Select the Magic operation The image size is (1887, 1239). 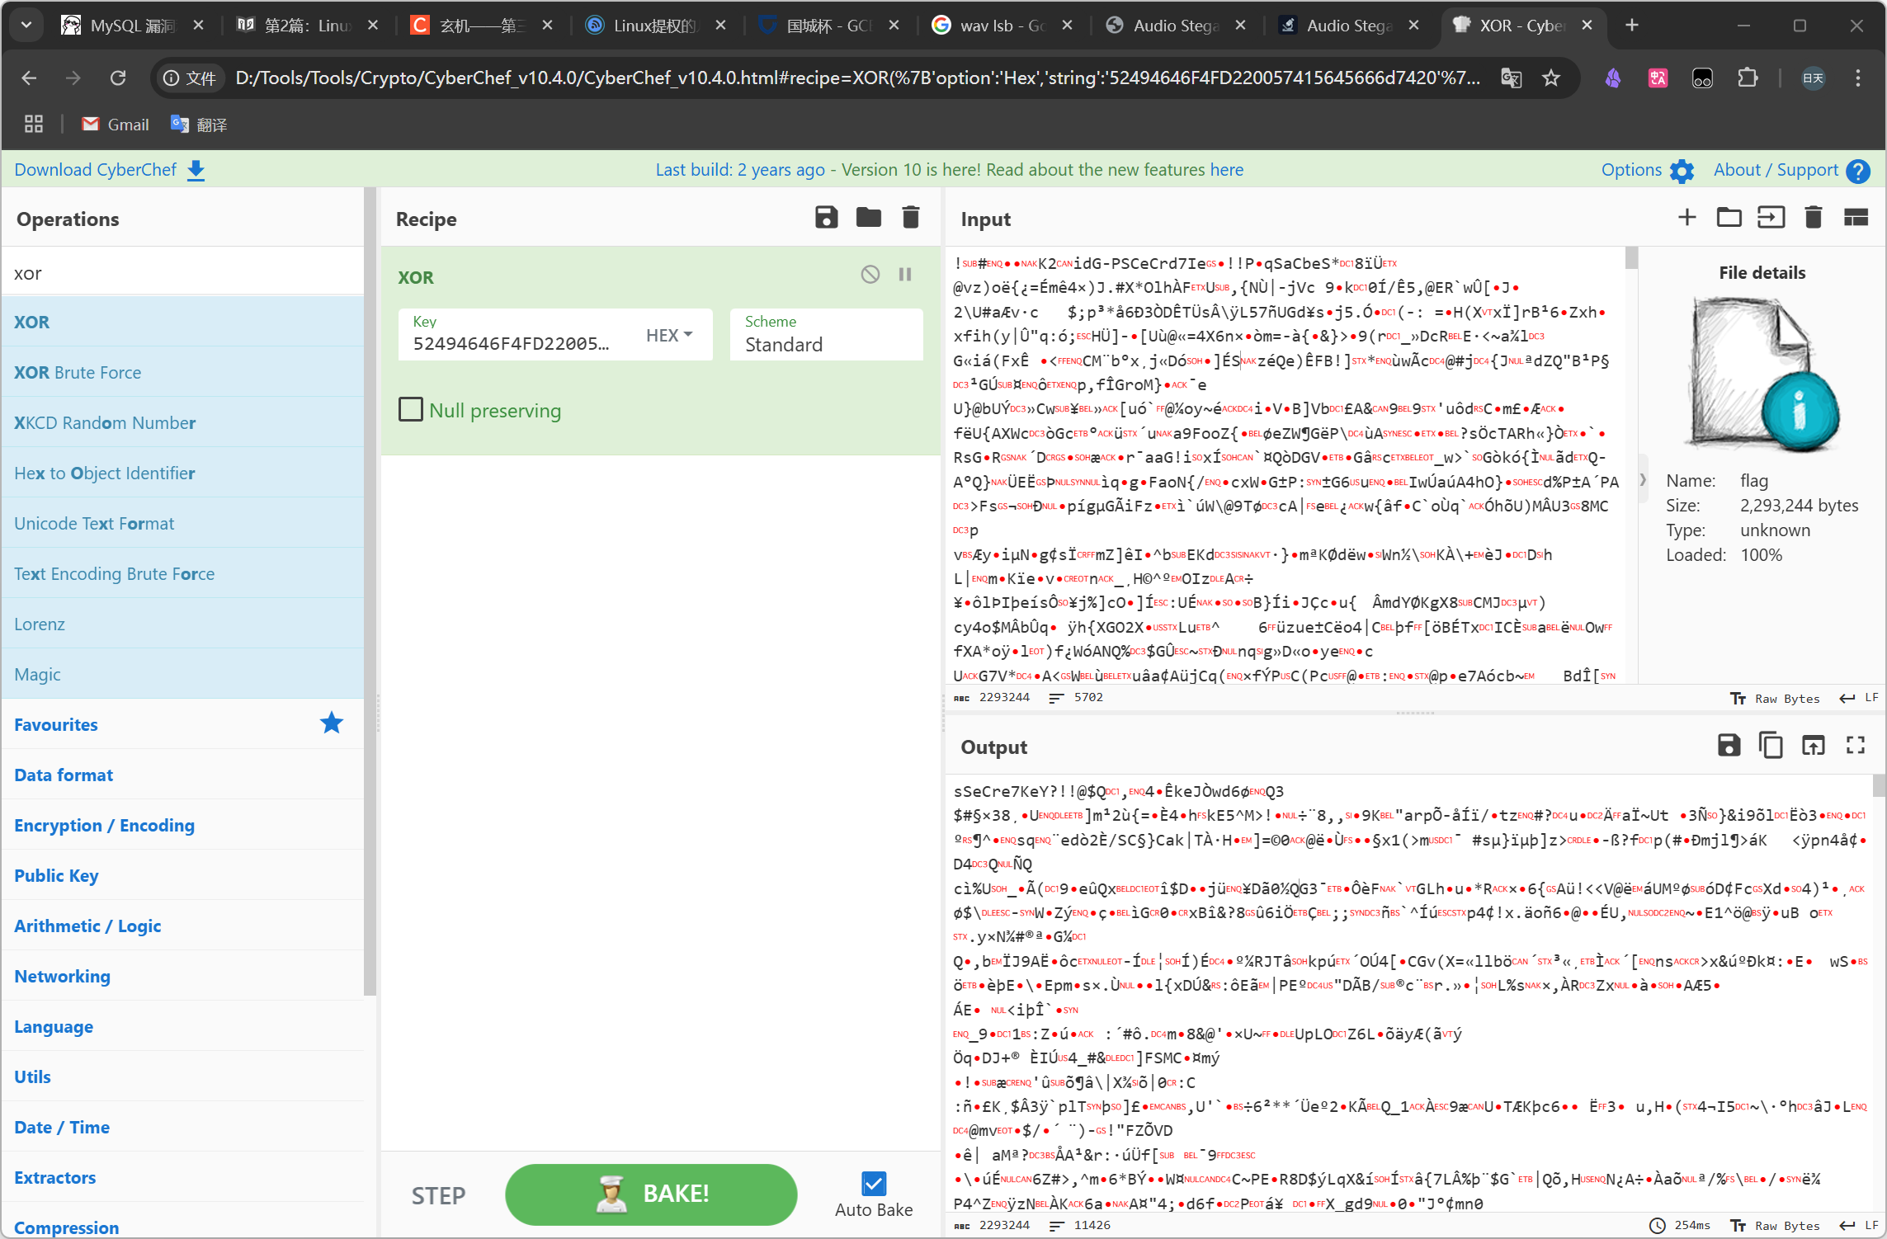pos(182,674)
